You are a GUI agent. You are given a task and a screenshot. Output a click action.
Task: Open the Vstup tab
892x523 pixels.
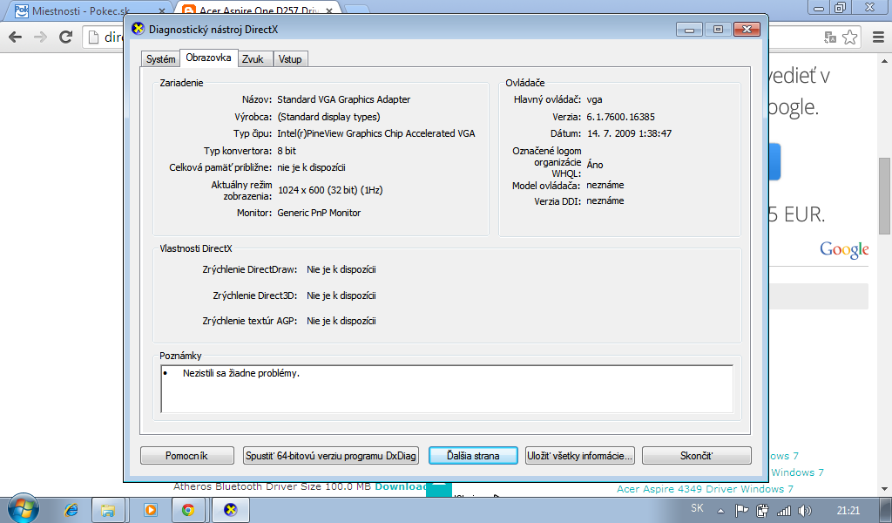point(290,59)
